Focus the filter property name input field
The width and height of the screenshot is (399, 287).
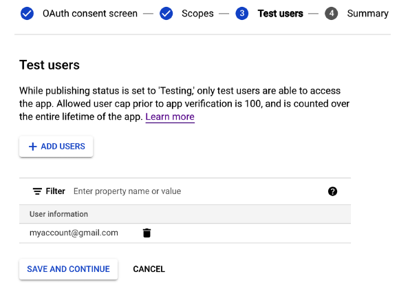coord(199,191)
